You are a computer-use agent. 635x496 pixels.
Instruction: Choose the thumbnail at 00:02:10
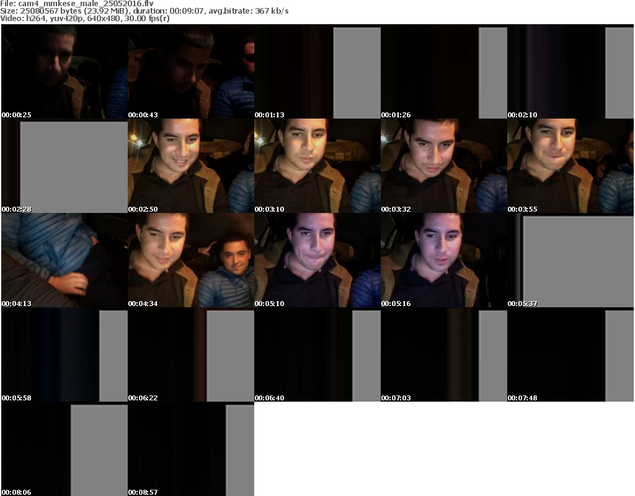click(x=571, y=71)
